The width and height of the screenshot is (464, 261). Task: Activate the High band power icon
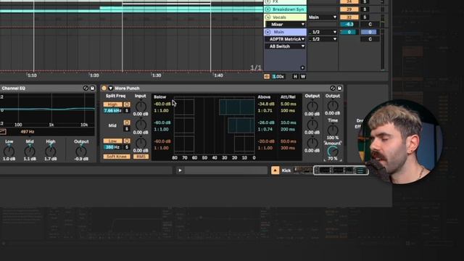(127, 104)
